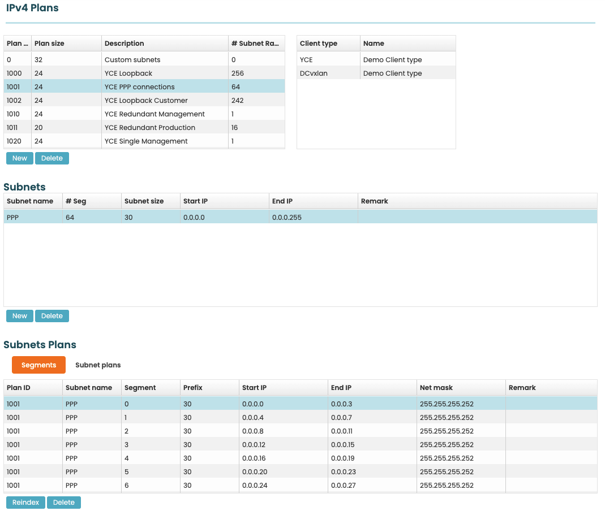
Task: Select the YCE client type row
Action: (x=376, y=60)
